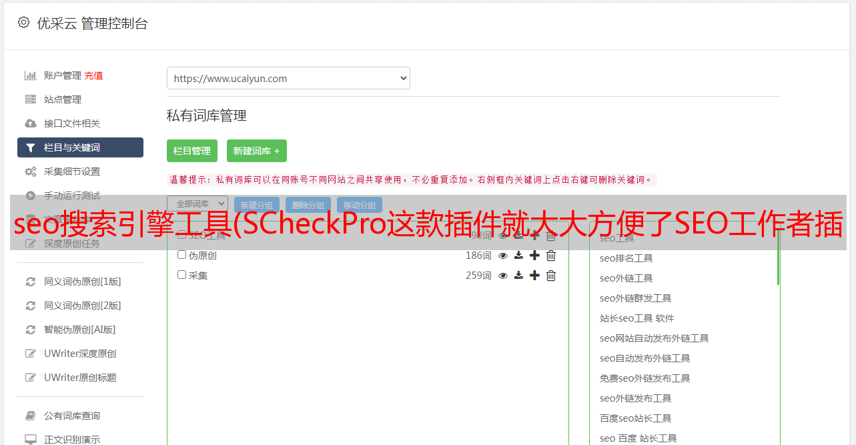
Task: Click the 移动分组 button
Action: 360,205
